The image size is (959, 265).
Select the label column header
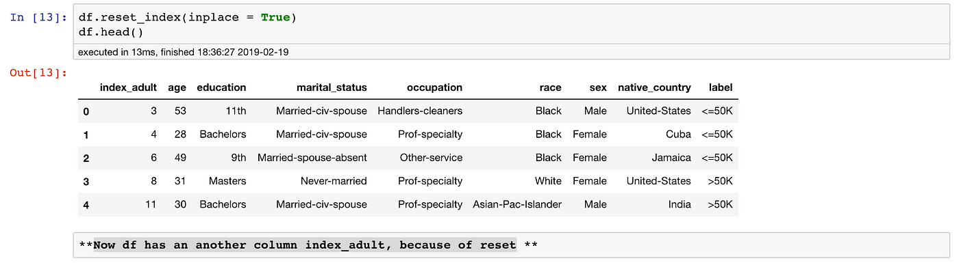[721, 87]
